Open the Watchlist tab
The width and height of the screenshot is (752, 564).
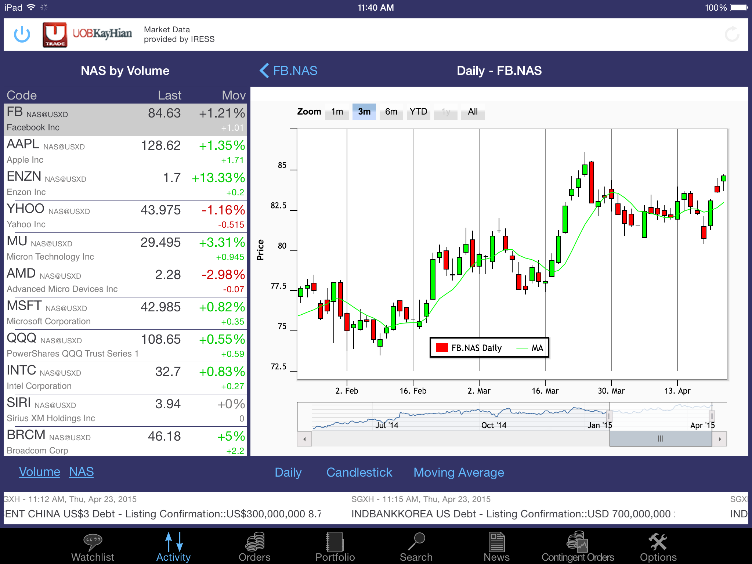pos(93,547)
